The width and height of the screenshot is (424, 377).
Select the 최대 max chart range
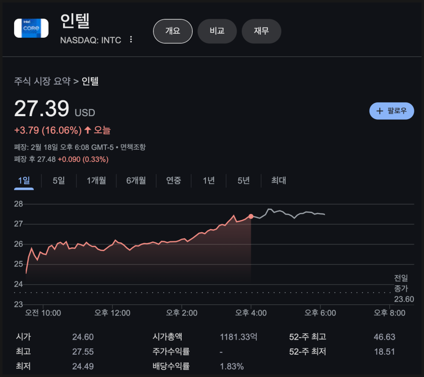pos(279,181)
